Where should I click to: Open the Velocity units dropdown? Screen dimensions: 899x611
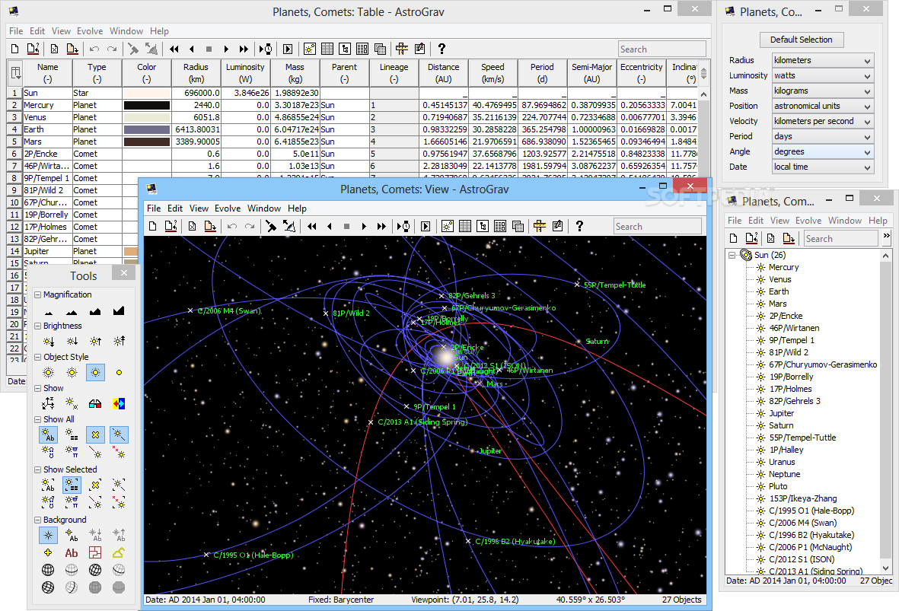(x=822, y=121)
